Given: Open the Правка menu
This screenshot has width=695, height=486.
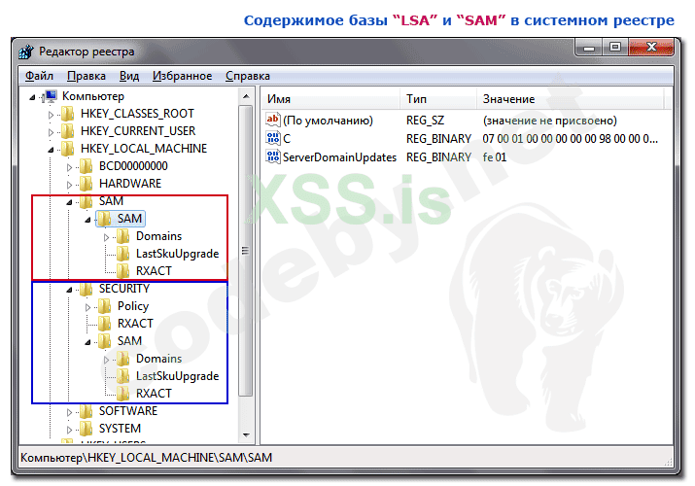Looking at the screenshot, I should coord(87,76).
